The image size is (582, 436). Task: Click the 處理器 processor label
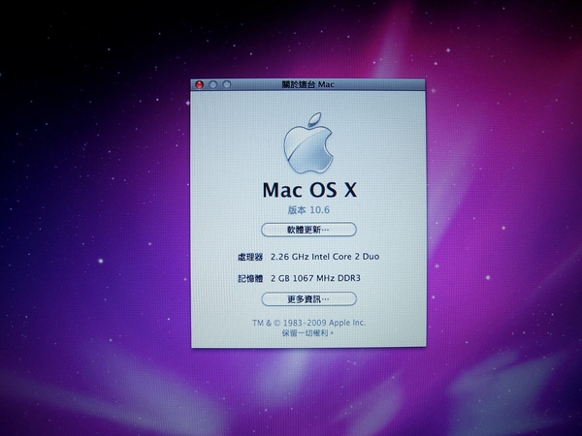click(250, 257)
